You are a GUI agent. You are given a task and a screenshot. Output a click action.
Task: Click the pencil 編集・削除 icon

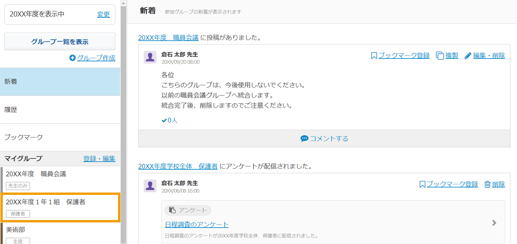pos(467,56)
